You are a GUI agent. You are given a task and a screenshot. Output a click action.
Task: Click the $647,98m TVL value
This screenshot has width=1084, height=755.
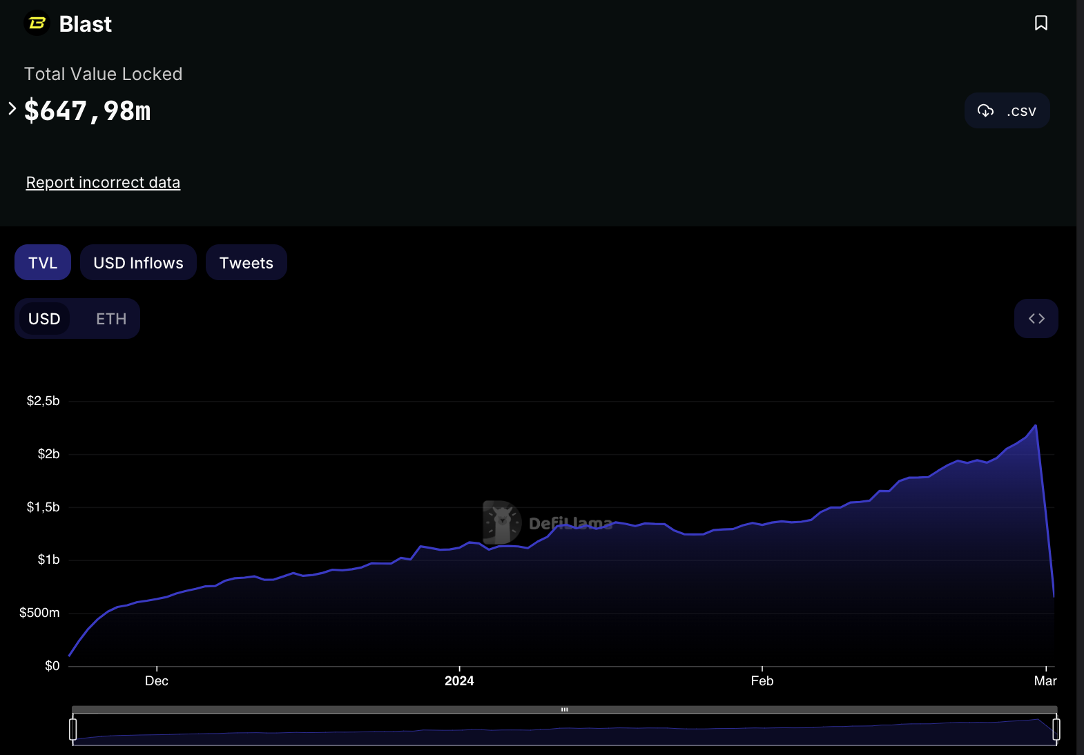tap(87, 110)
